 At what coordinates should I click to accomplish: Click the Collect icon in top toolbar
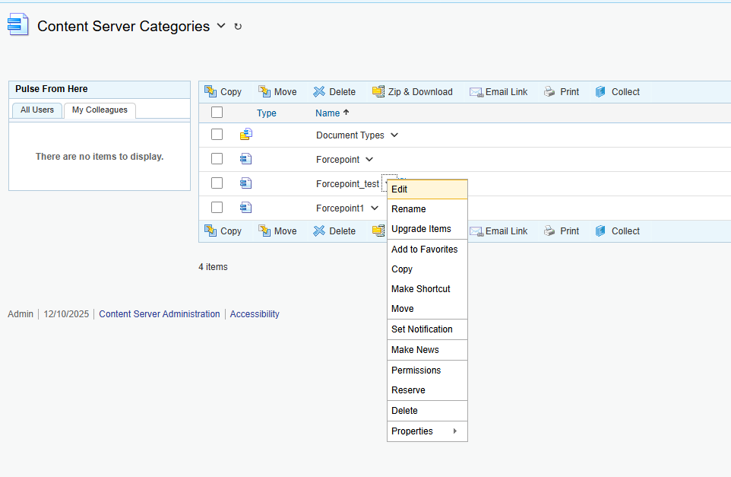point(601,92)
